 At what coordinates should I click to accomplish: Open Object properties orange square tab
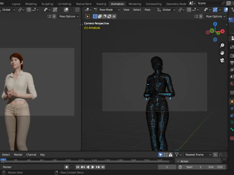232,102
